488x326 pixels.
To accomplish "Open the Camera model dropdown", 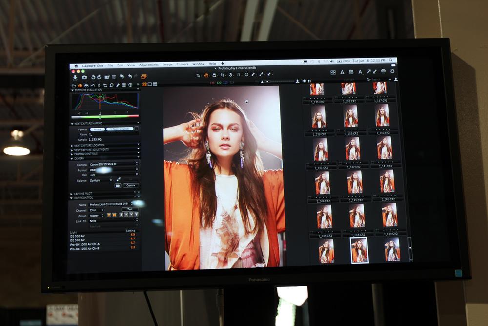I will tap(114, 164).
